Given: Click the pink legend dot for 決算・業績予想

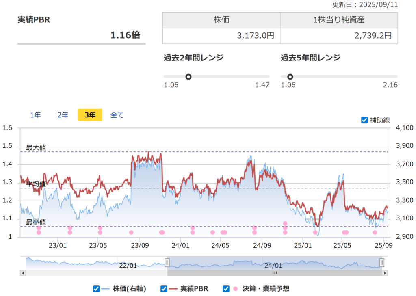Looking at the screenshot, I should 235,289.
